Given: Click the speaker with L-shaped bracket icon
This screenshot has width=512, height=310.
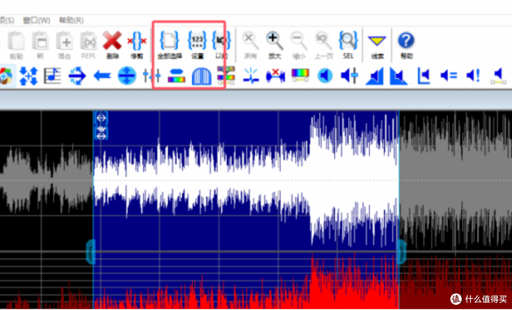Looking at the screenshot, I should (423, 76).
